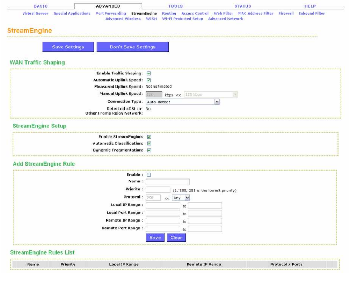
Task: Open Port Forwarding link
Action: (x=111, y=13)
